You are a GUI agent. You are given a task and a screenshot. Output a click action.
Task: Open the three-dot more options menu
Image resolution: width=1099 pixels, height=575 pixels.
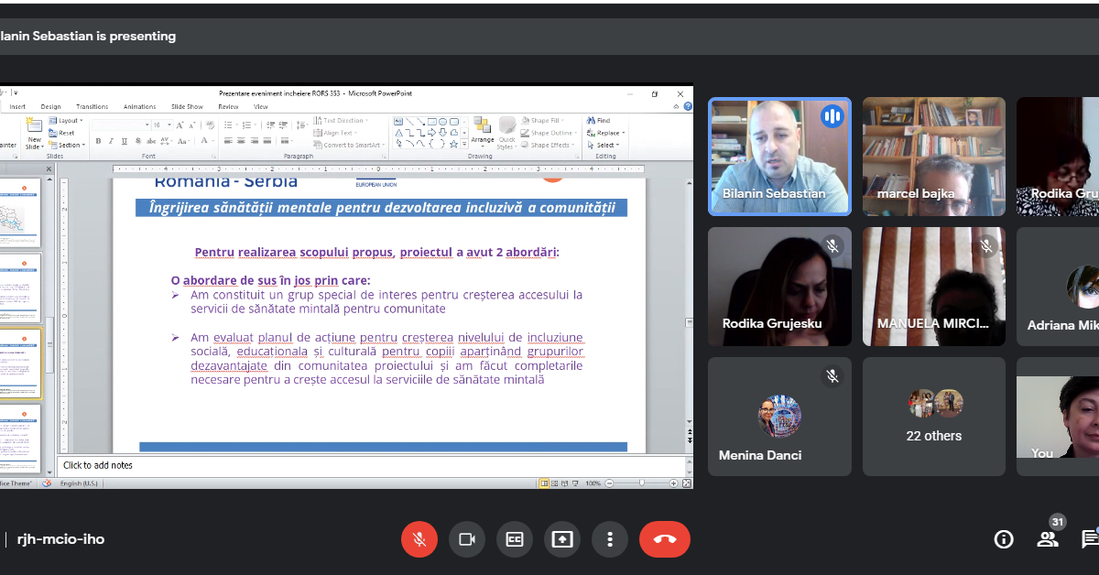(x=610, y=539)
